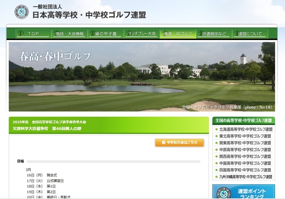
Task: Open the 連盟について tab
Action: pyautogui.click(x=250, y=33)
